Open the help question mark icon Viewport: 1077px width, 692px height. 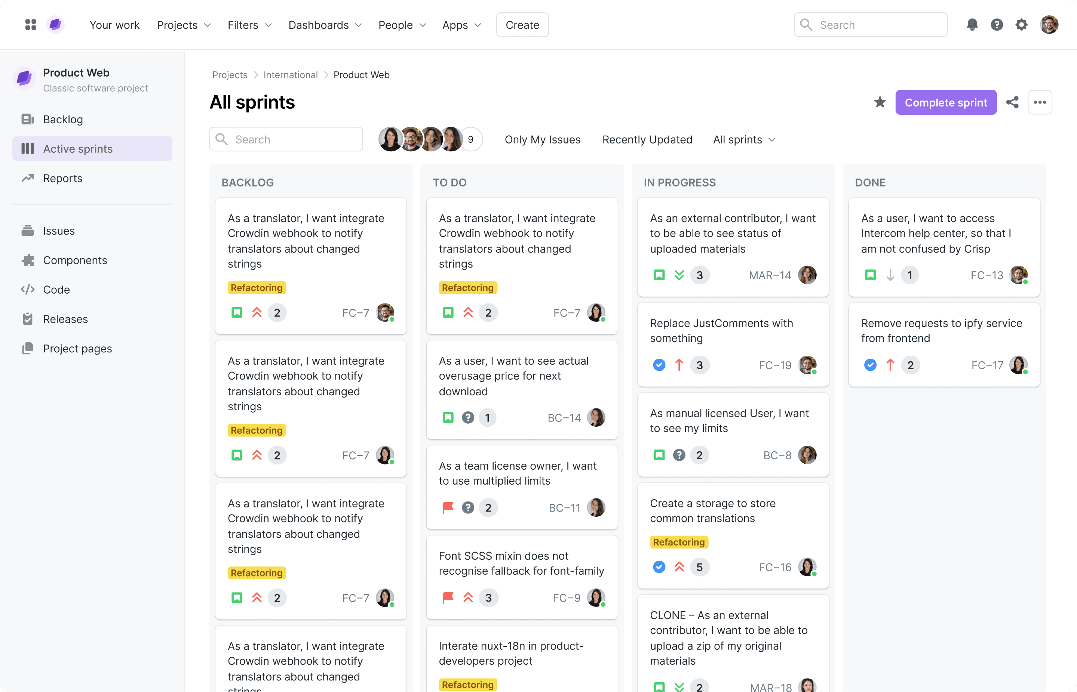pos(997,25)
